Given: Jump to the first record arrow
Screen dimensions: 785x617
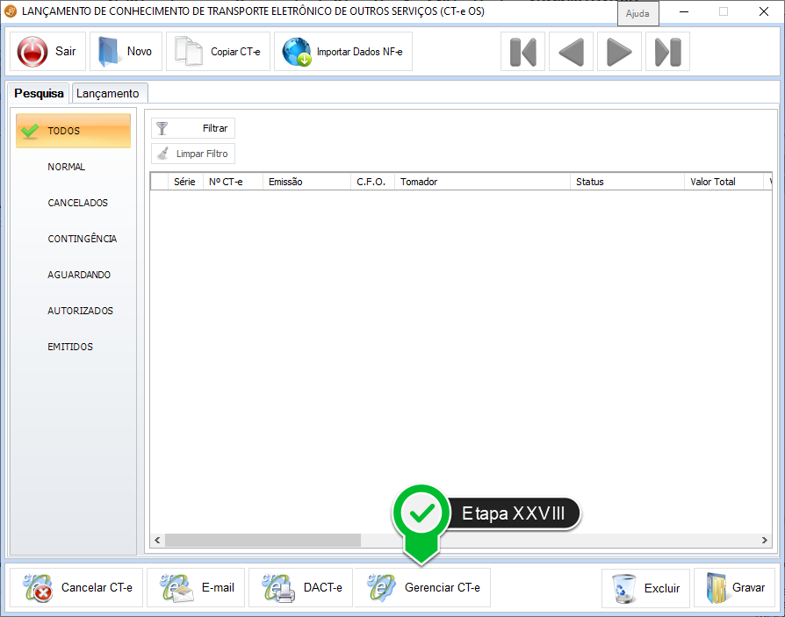Looking at the screenshot, I should (522, 52).
